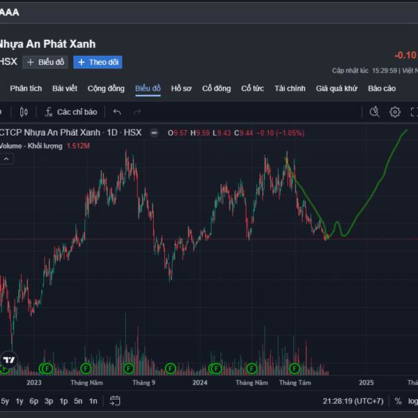418x418 pixels.
Task: Open the go-to-date calendar icon
Action: [x=115, y=401]
